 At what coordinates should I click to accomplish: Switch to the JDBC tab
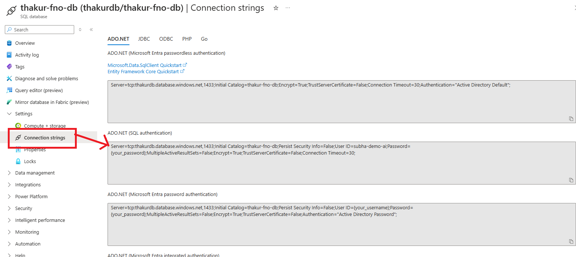click(144, 39)
